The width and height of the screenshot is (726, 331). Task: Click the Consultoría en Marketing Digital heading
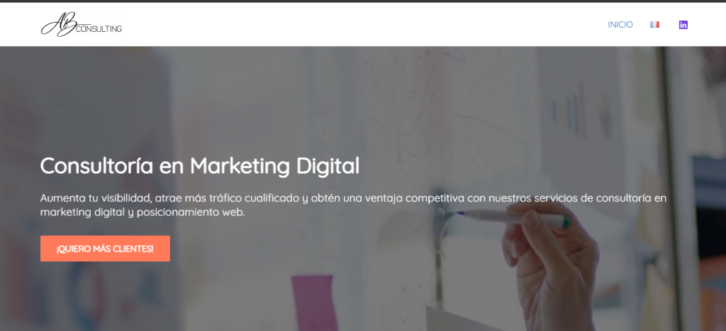tap(199, 166)
